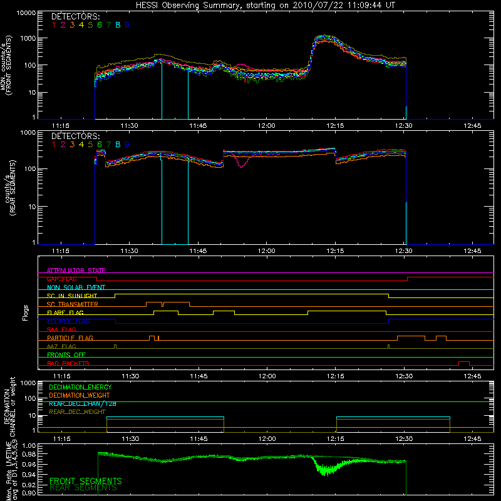Click the FRONTS_OFF flag label
The width and height of the screenshot is (501, 501).
tap(66, 354)
